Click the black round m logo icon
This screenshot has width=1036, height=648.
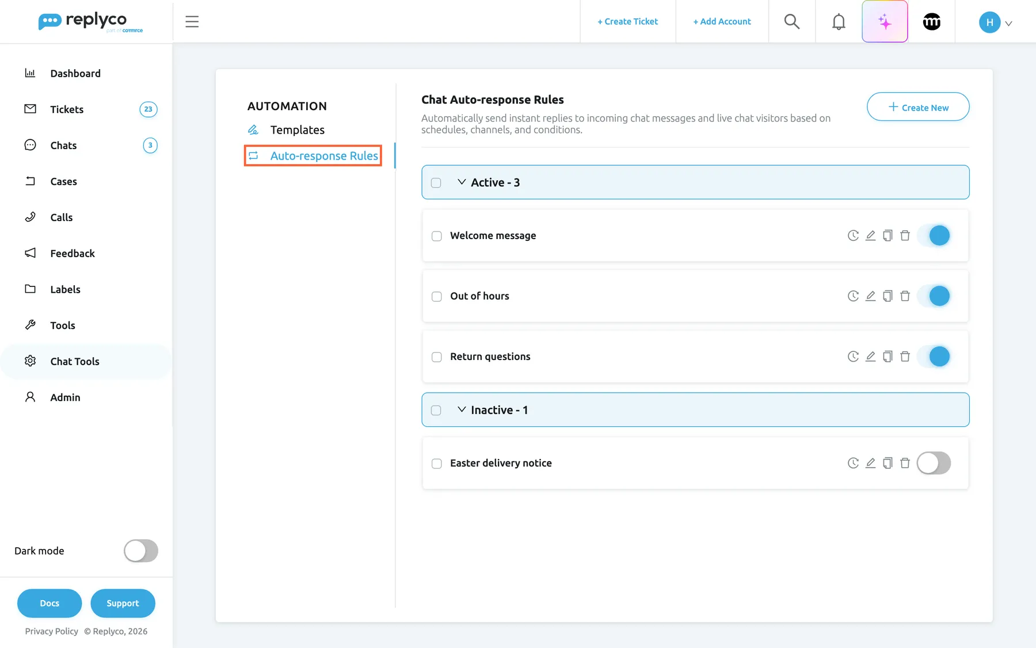coord(931,22)
